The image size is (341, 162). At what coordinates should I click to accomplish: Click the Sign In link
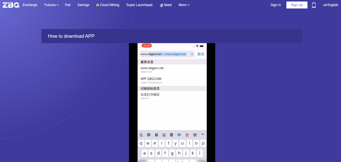pos(275,5)
